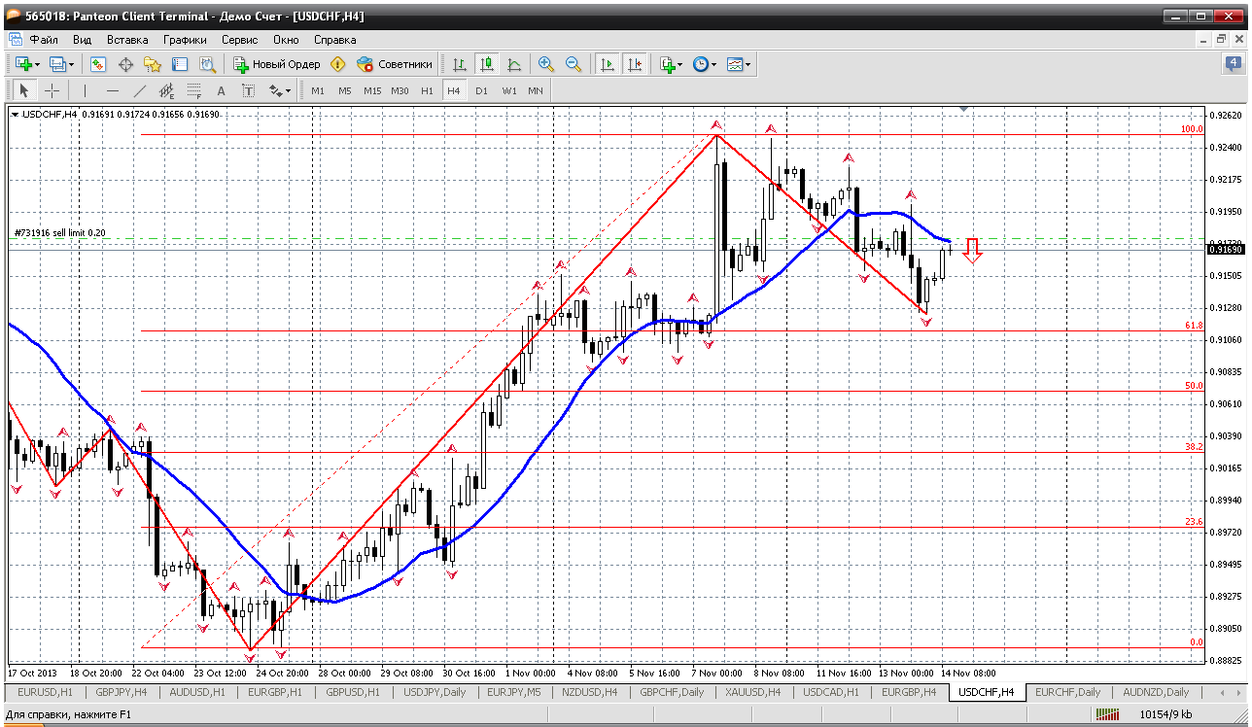
Task: Select the vertical line drawing tool
Action: [x=86, y=90]
